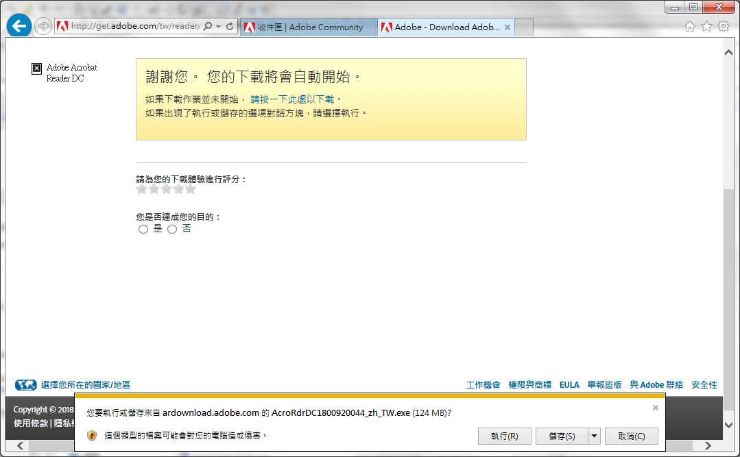Screen dimensions: 740x457
Task: Click the 謝謝您。您的下載將會自動開始 heading
Action: pos(254,77)
